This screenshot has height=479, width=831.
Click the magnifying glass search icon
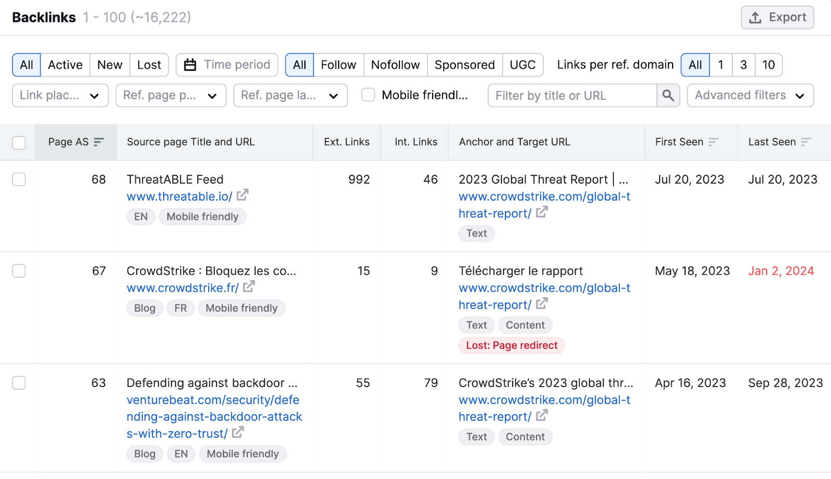click(668, 95)
